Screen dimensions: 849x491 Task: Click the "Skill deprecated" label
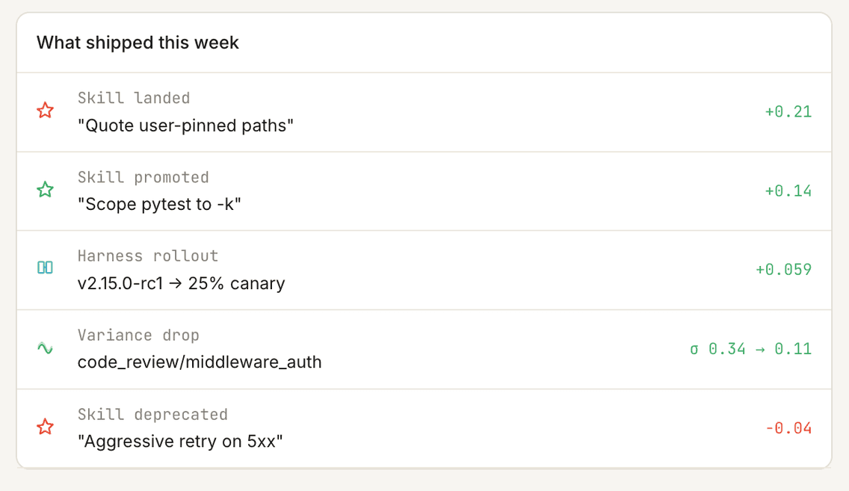coord(152,414)
